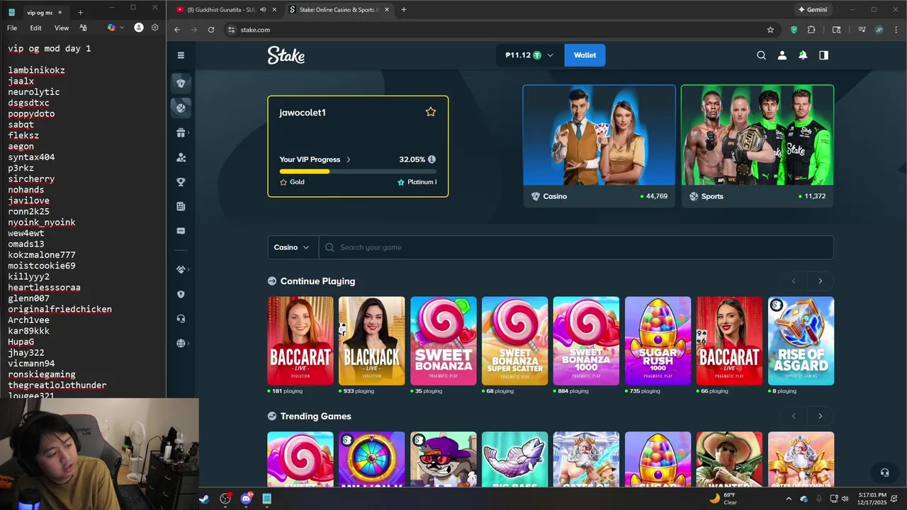
Task: Open the Sports banner card
Action: pyautogui.click(x=757, y=146)
